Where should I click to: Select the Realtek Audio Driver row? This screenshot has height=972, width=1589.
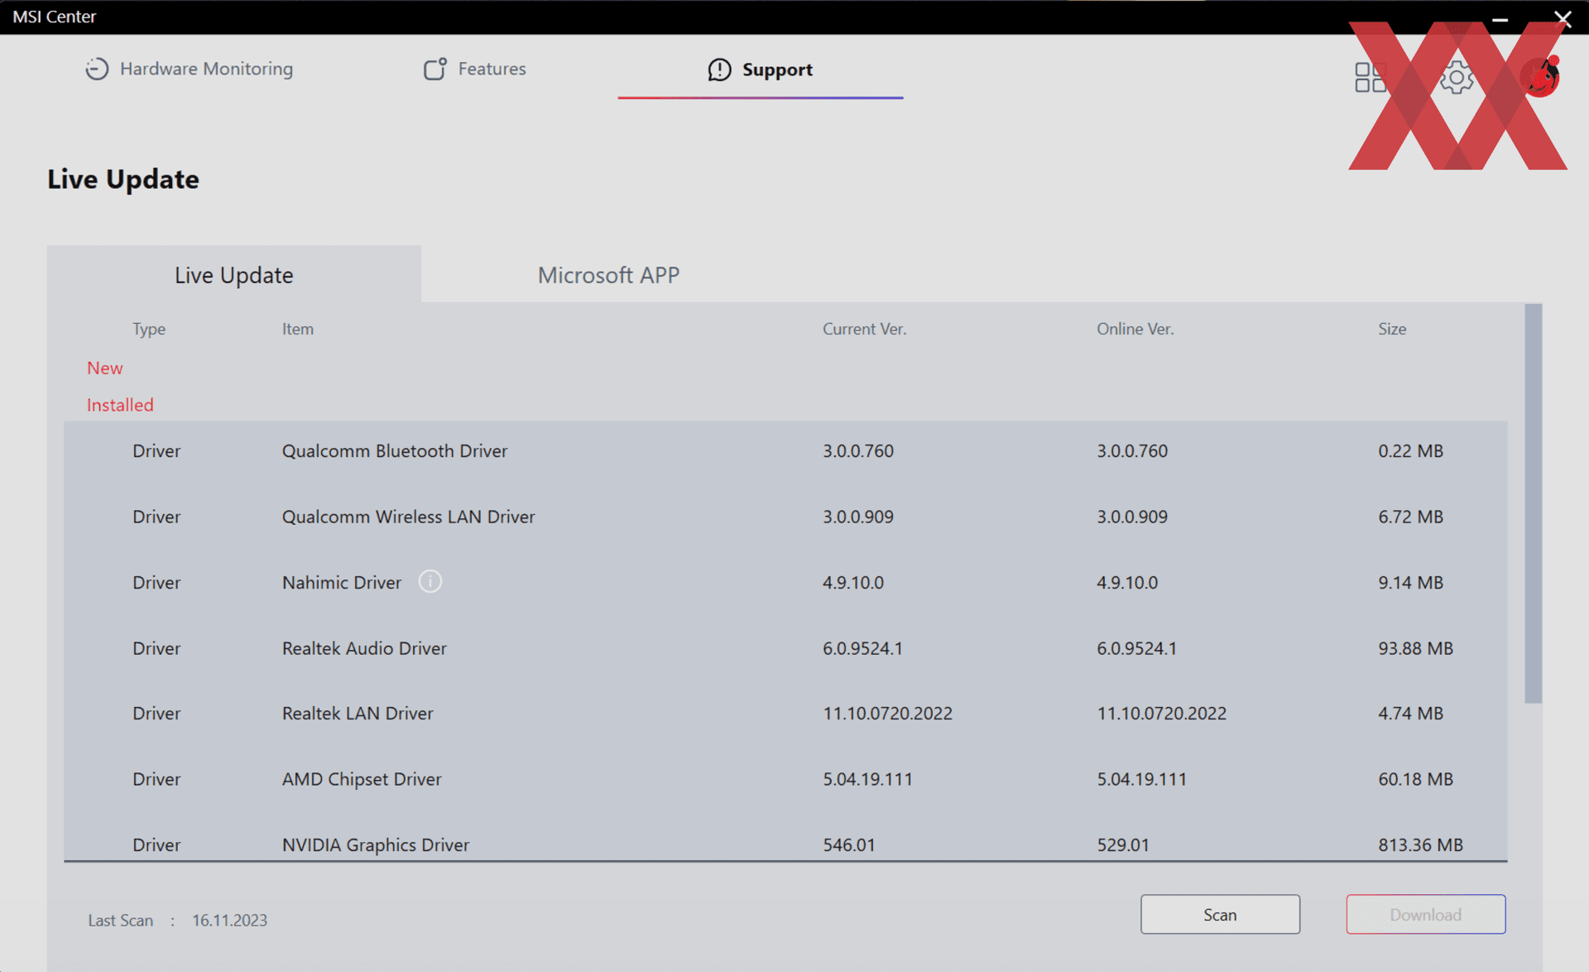[x=785, y=648]
